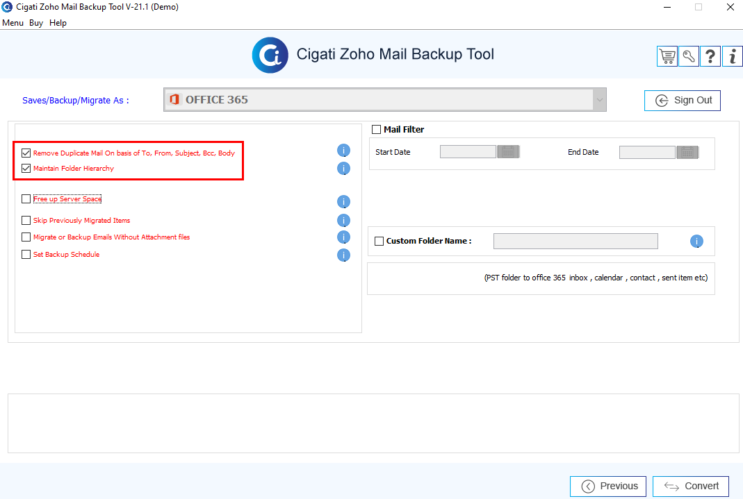Click the Sign Out button
743x499 pixels.
[683, 100]
